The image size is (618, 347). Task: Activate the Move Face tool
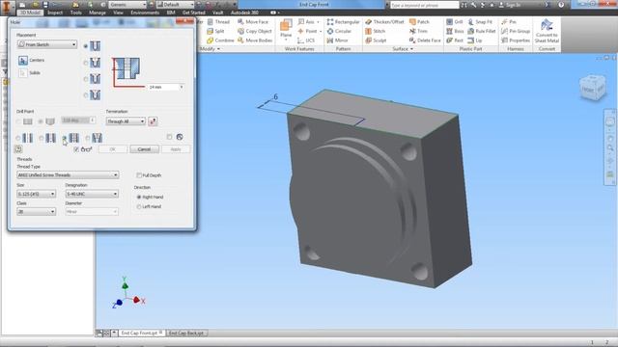(253, 22)
